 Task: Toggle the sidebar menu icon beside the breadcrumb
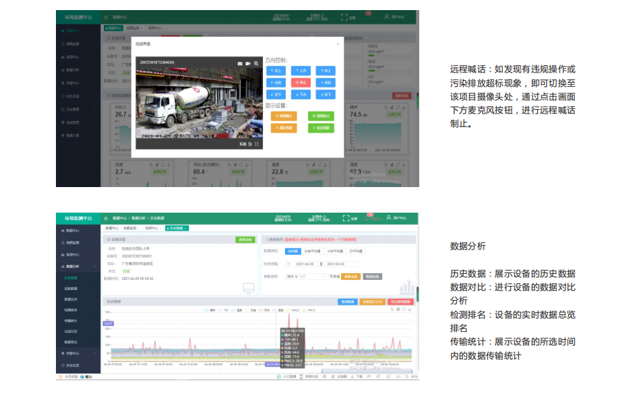pyautogui.click(x=106, y=218)
